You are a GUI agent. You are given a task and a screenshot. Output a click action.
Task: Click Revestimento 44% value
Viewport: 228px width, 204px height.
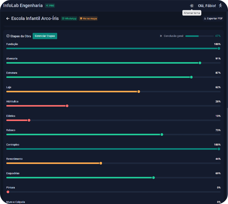[x=218, y=159]
